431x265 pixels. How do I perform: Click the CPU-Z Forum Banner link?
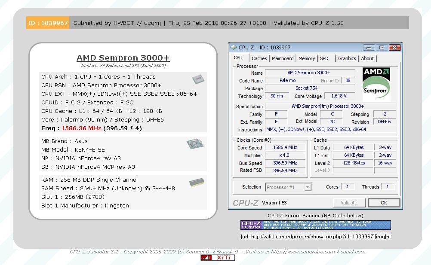point(315,216)
